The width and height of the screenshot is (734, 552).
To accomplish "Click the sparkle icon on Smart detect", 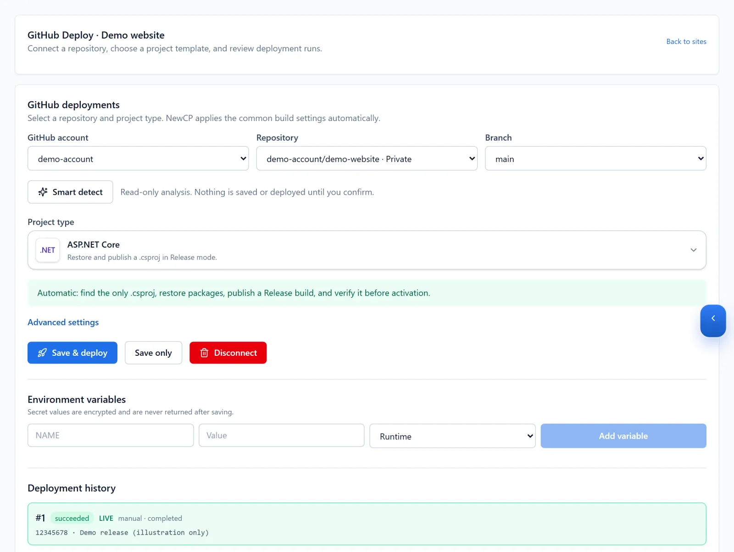I will 43,192.
